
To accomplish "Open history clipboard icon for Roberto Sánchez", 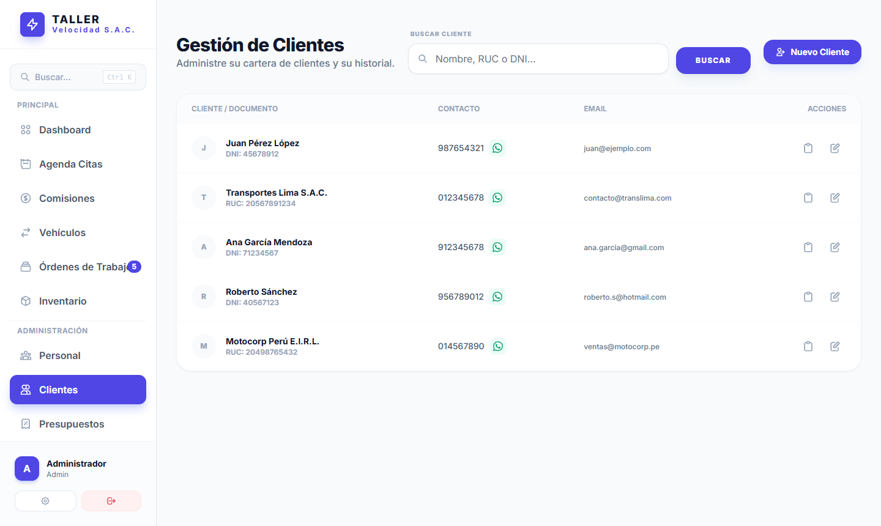I will [808, 297].
